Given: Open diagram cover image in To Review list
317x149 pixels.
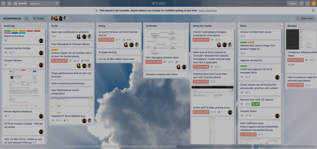Looking at the screenshot, I should coord(165,42).
